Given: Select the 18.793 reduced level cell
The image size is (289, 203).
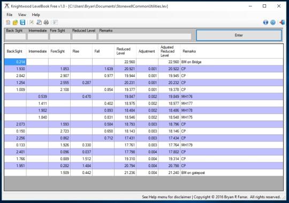Looking at the screenshot, I should pyautogui.click(x=125, y=124).
